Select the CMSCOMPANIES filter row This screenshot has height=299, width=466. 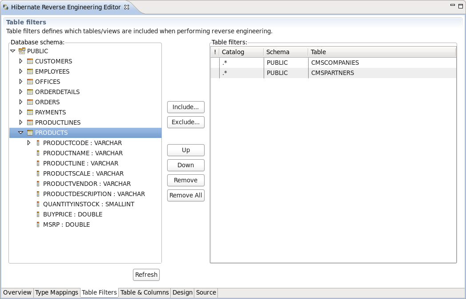click(x=333, y=63)
